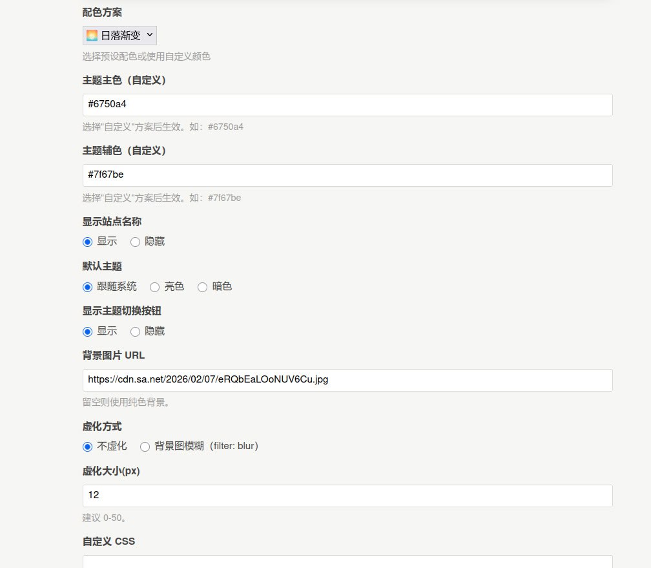Choose 暗色 as the default theme
The image size is (651, 568).
click(x=202, y=286)
